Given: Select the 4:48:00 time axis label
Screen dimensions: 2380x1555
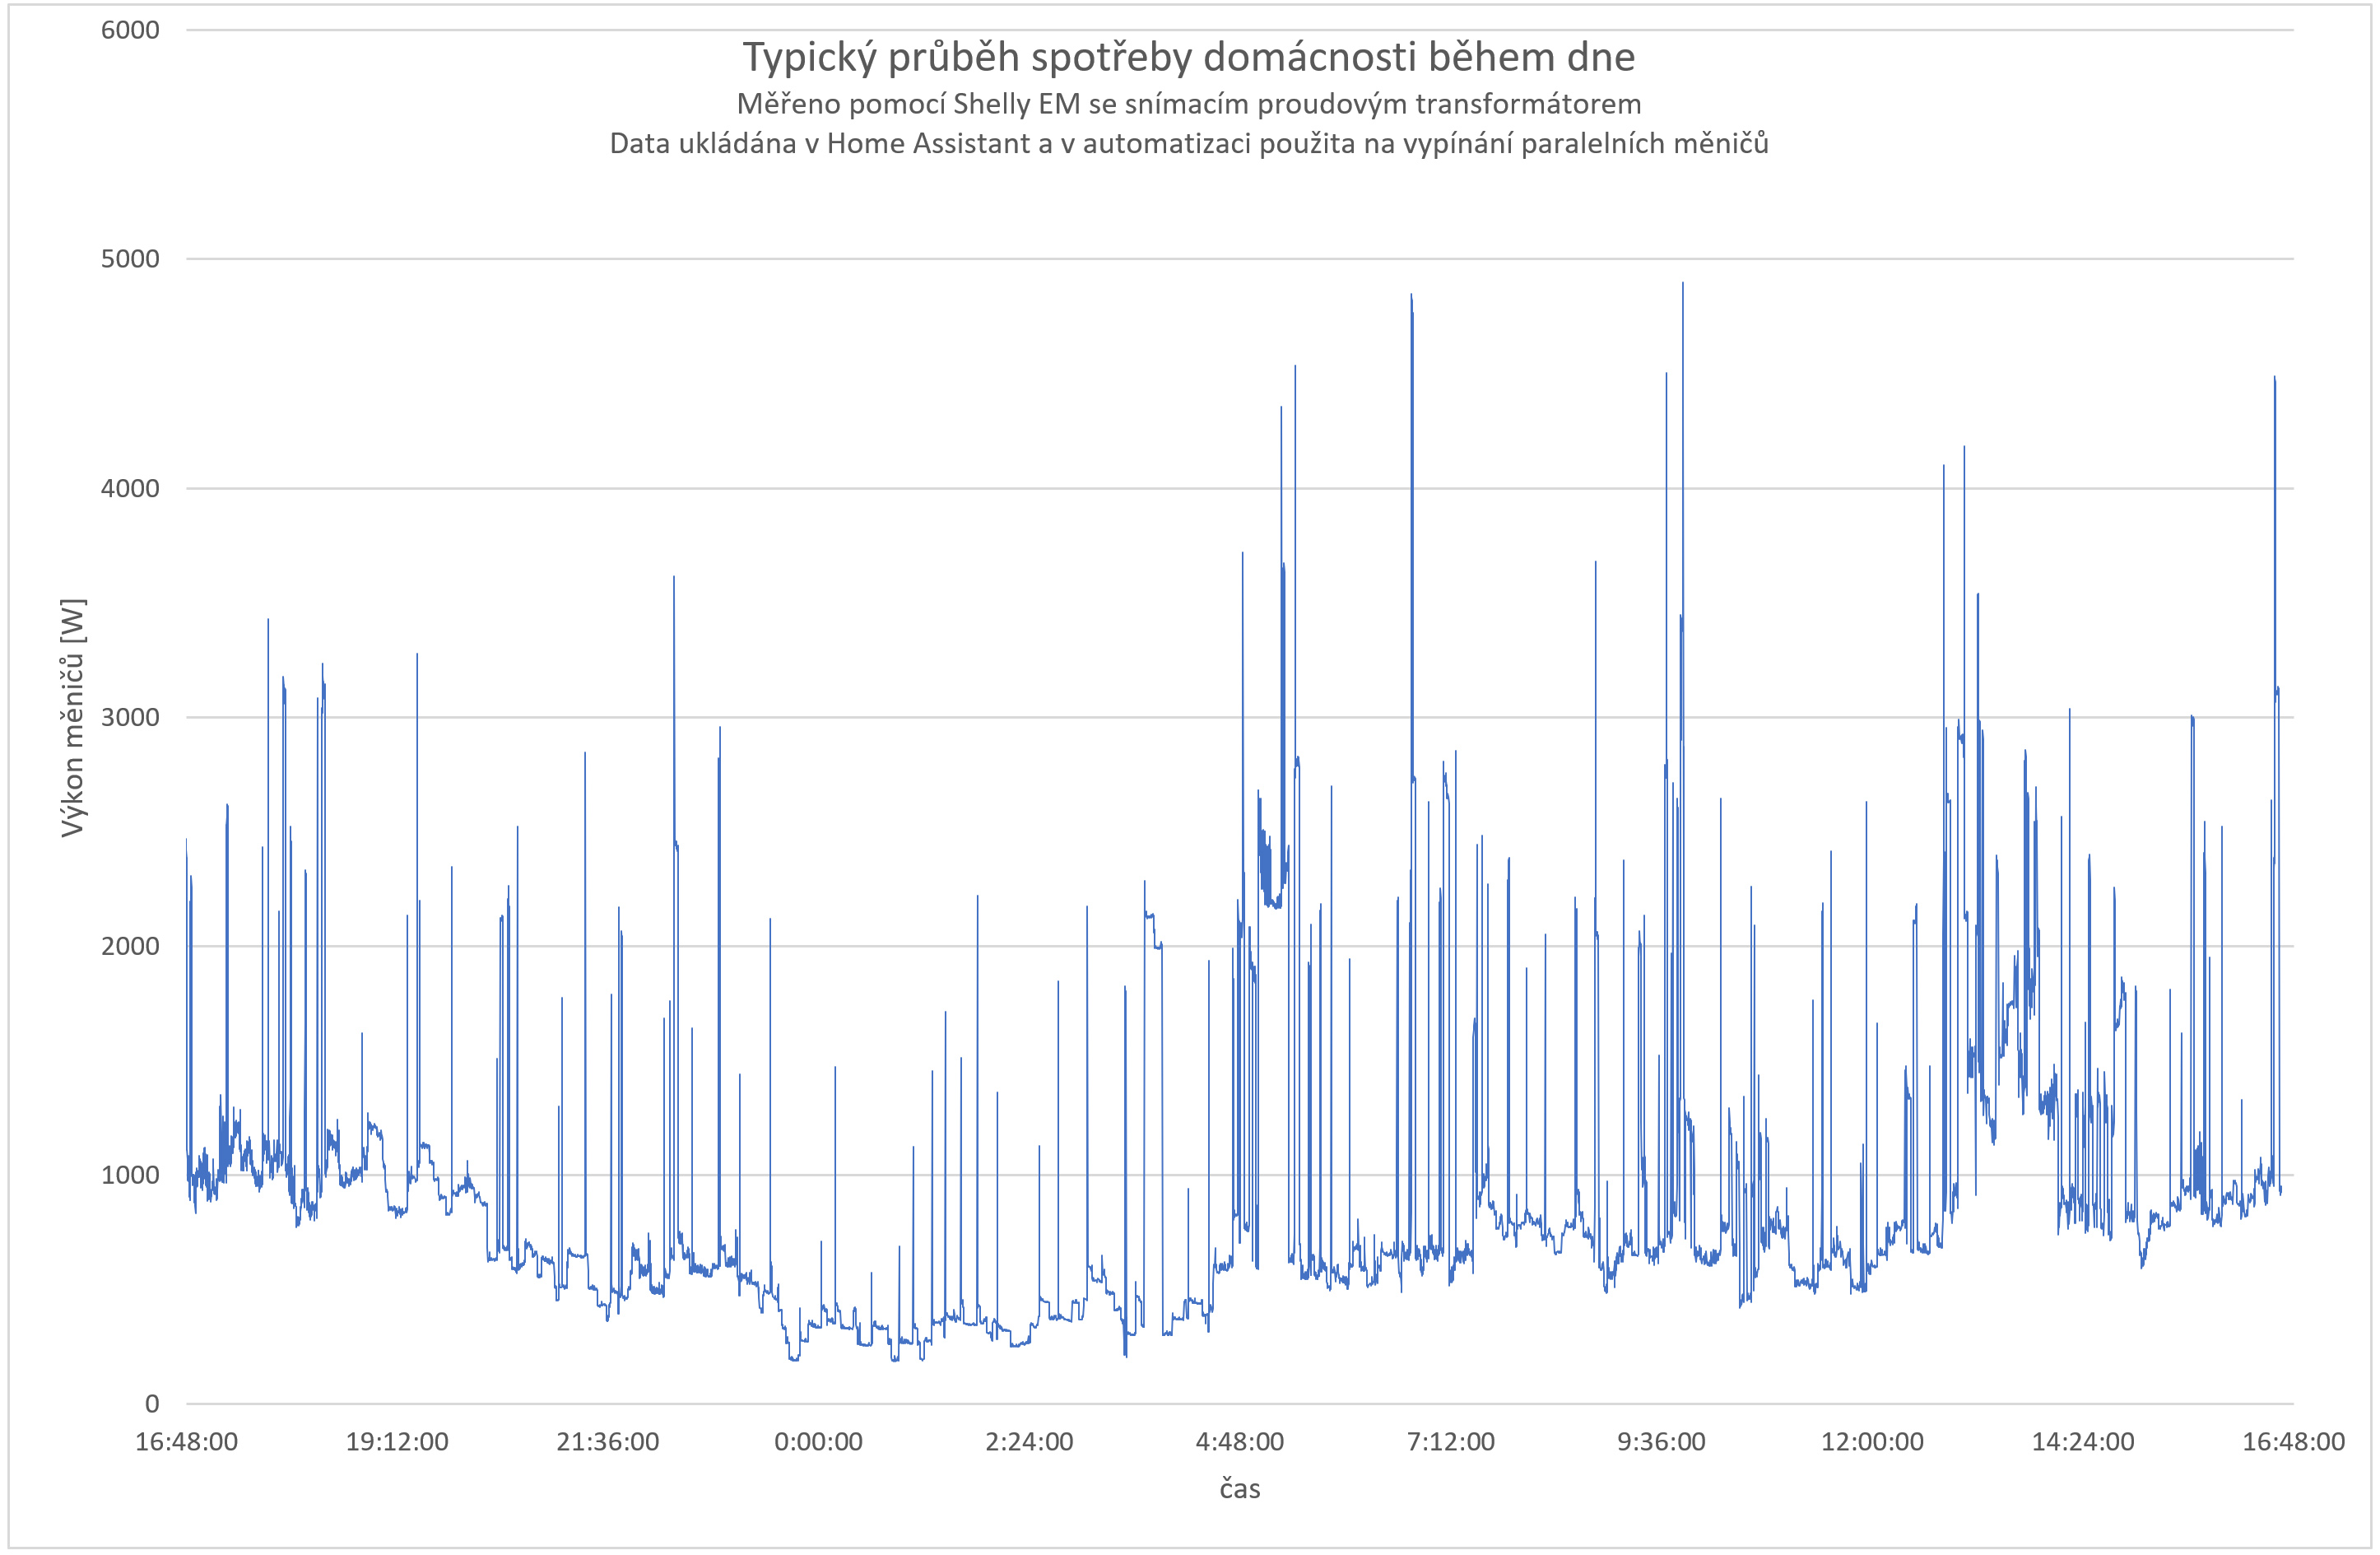Looking at the screenshot, I should tap(1240, 1442).
